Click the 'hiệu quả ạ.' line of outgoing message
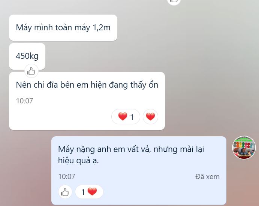 point(78,161)
